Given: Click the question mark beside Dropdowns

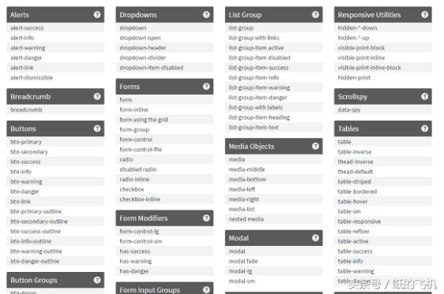Looking at the screenshot, I should [206, 15].
